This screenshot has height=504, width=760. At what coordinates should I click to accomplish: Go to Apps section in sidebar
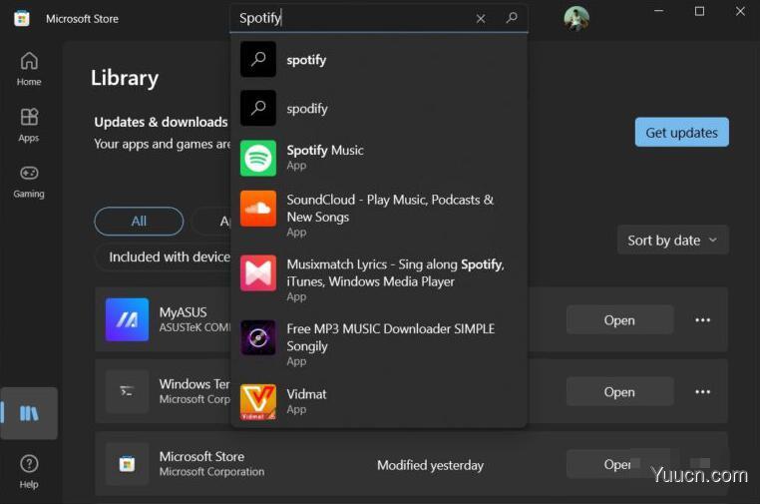[x=29, y=125]
